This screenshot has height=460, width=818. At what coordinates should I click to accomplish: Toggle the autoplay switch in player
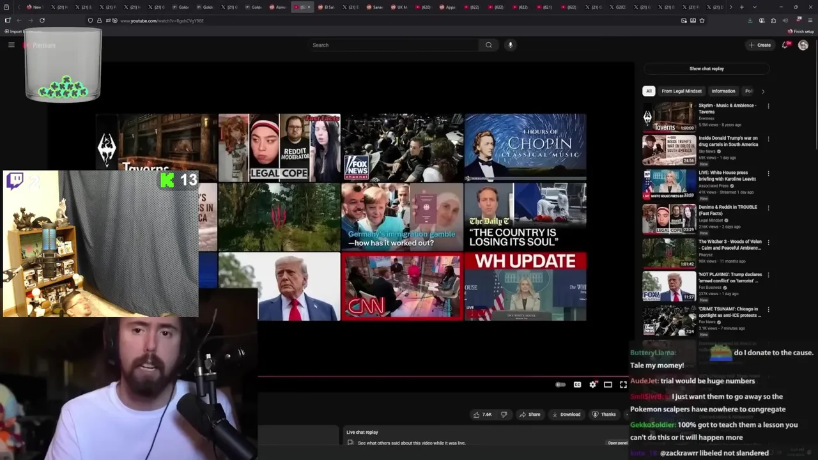click(560, 385)
